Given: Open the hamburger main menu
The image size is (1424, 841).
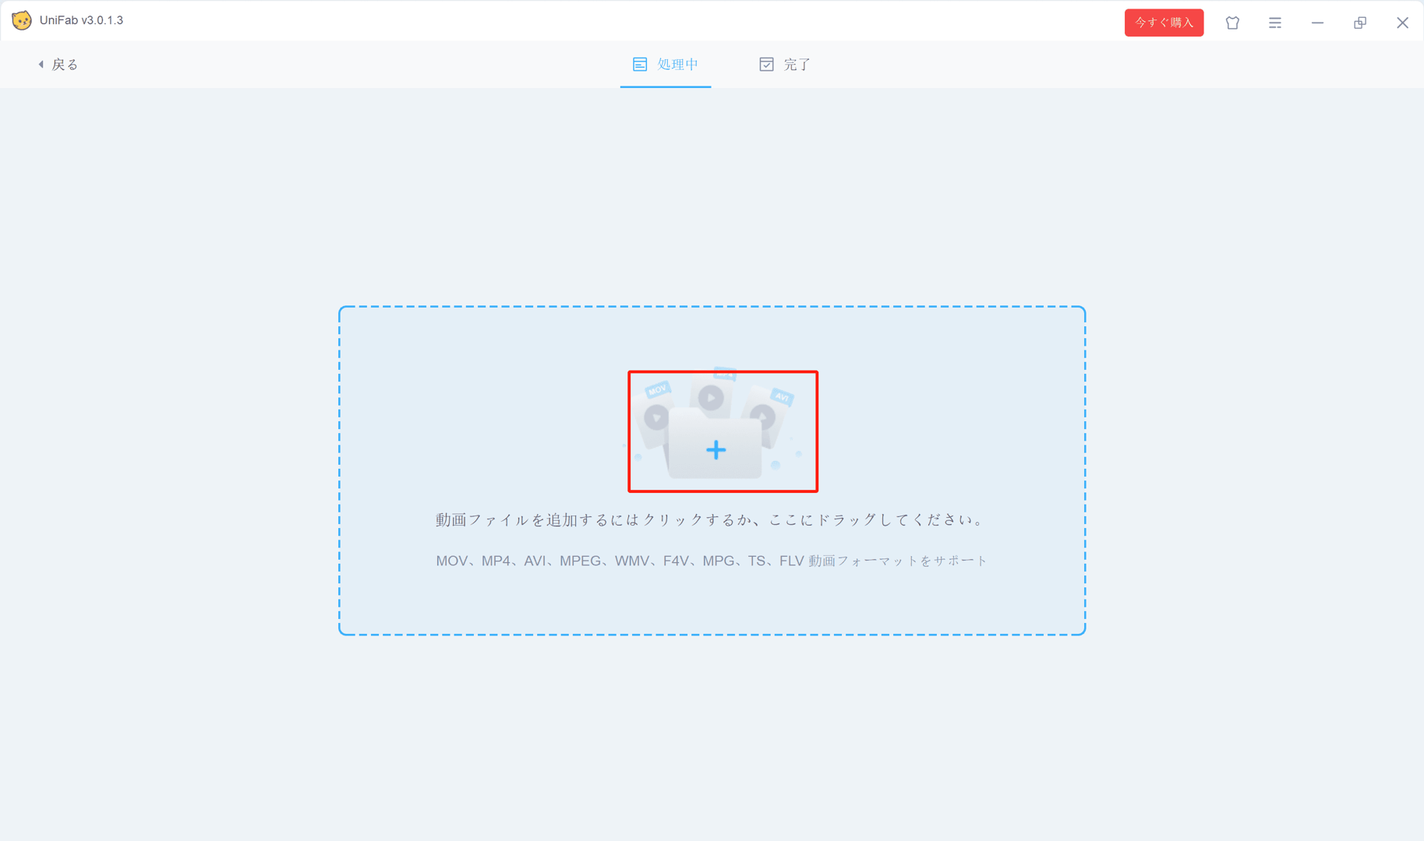Looking at the screenshot, I should coord(1275,23).
